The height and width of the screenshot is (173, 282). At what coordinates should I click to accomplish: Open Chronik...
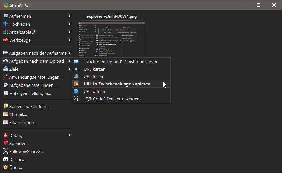point(37,114)
